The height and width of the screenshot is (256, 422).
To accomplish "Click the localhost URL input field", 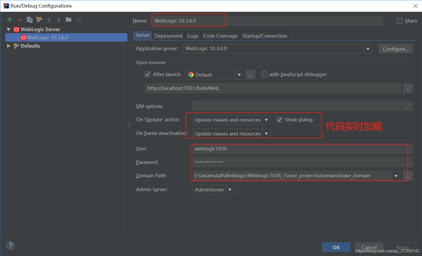I will pyautogui.click(x=273, y=88).
